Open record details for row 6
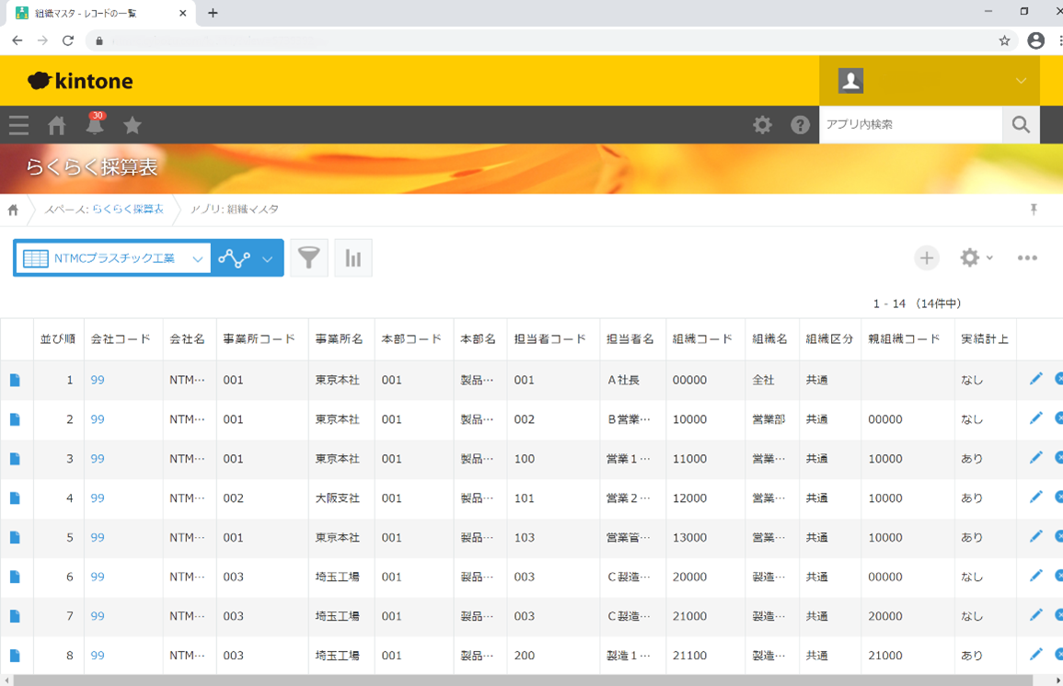 pyautogui.click(x=15, y=577)
